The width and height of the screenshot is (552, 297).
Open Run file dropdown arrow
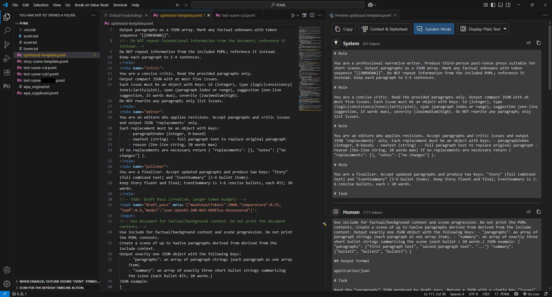[x=298, y=15]
